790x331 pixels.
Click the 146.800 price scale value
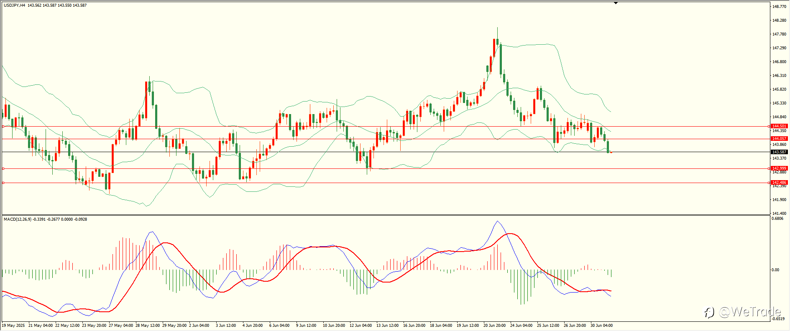pos(779,62)
